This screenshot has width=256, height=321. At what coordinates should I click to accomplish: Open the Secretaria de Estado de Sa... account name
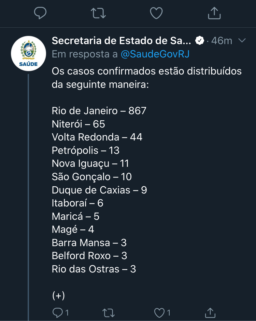pyautogui.click(x=121, y=41)
